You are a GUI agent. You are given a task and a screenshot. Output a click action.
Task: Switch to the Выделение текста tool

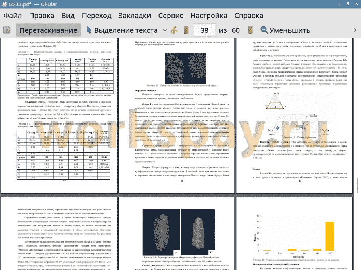[x=122, y=30]
